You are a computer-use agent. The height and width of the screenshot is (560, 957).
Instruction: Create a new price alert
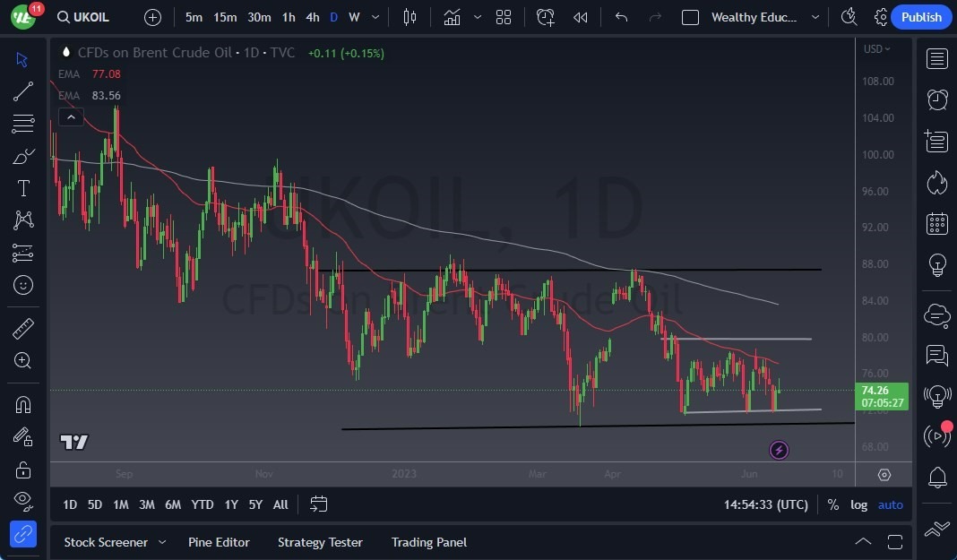(545, 17)
